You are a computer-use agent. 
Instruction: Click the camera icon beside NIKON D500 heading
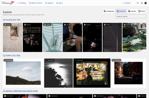click(4, 91)
